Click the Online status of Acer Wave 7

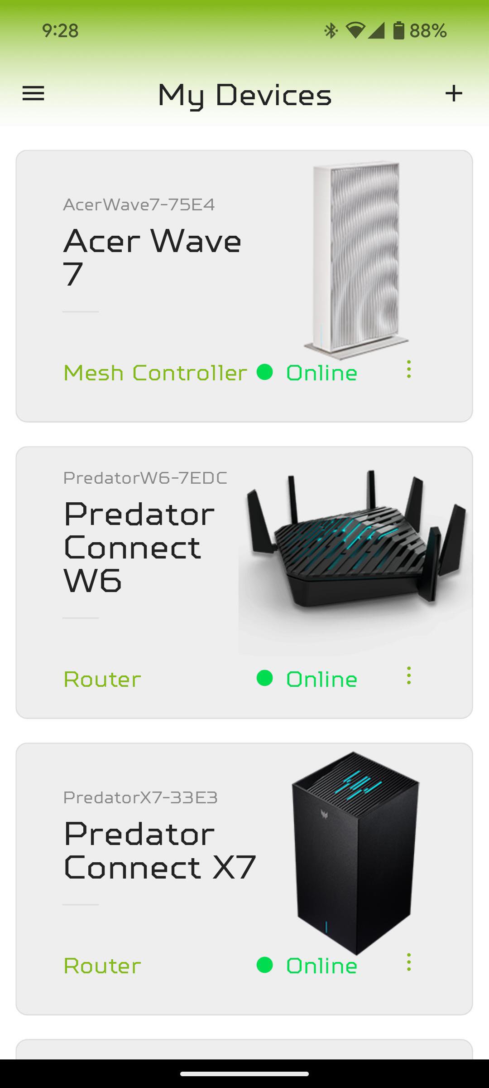(321, 373)
